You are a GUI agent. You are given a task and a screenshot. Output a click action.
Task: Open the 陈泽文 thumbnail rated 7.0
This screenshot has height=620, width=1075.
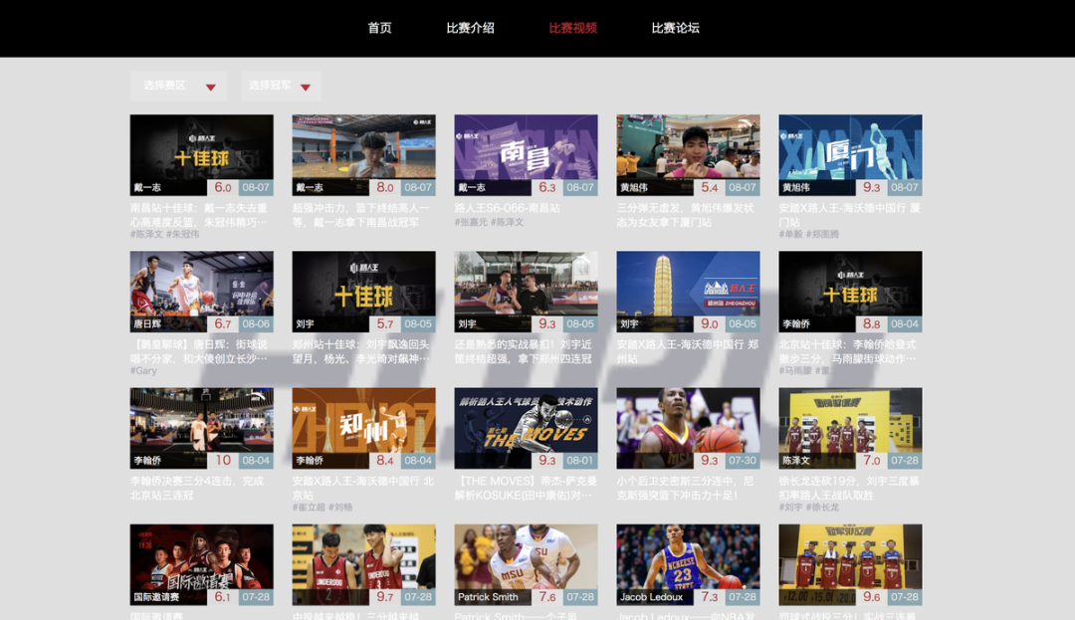850,428
